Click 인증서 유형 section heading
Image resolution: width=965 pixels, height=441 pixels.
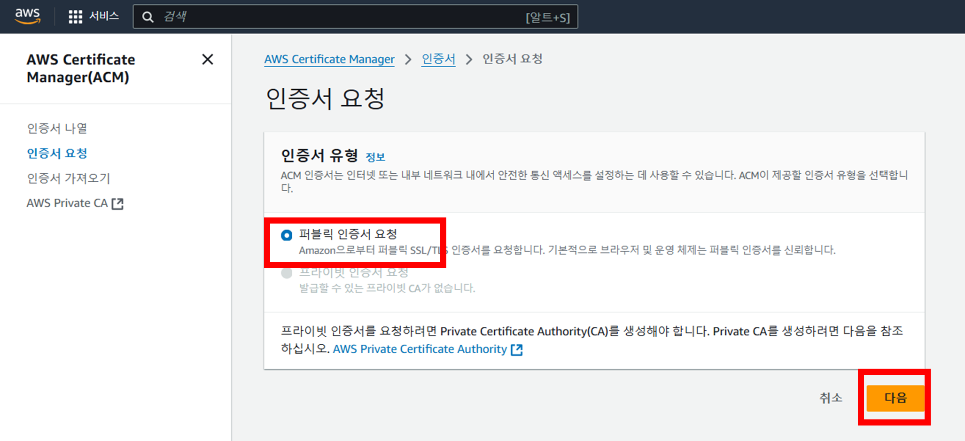[319, 155]
